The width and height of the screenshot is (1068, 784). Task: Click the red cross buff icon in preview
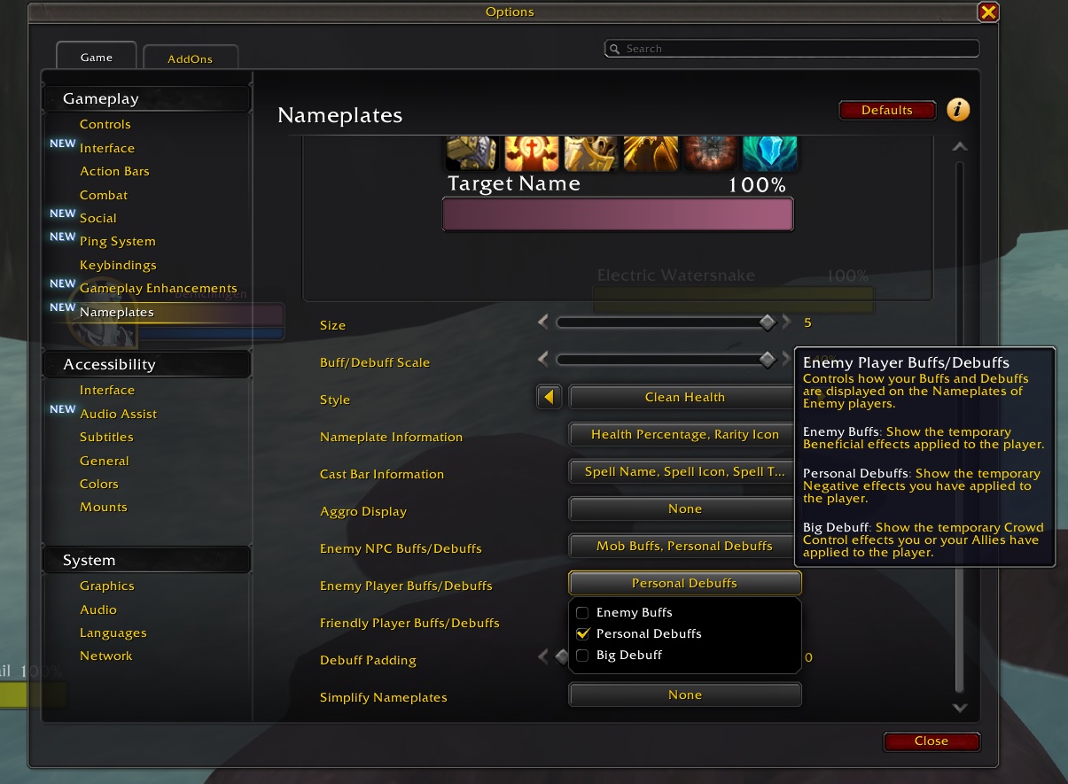click(532, 153)
